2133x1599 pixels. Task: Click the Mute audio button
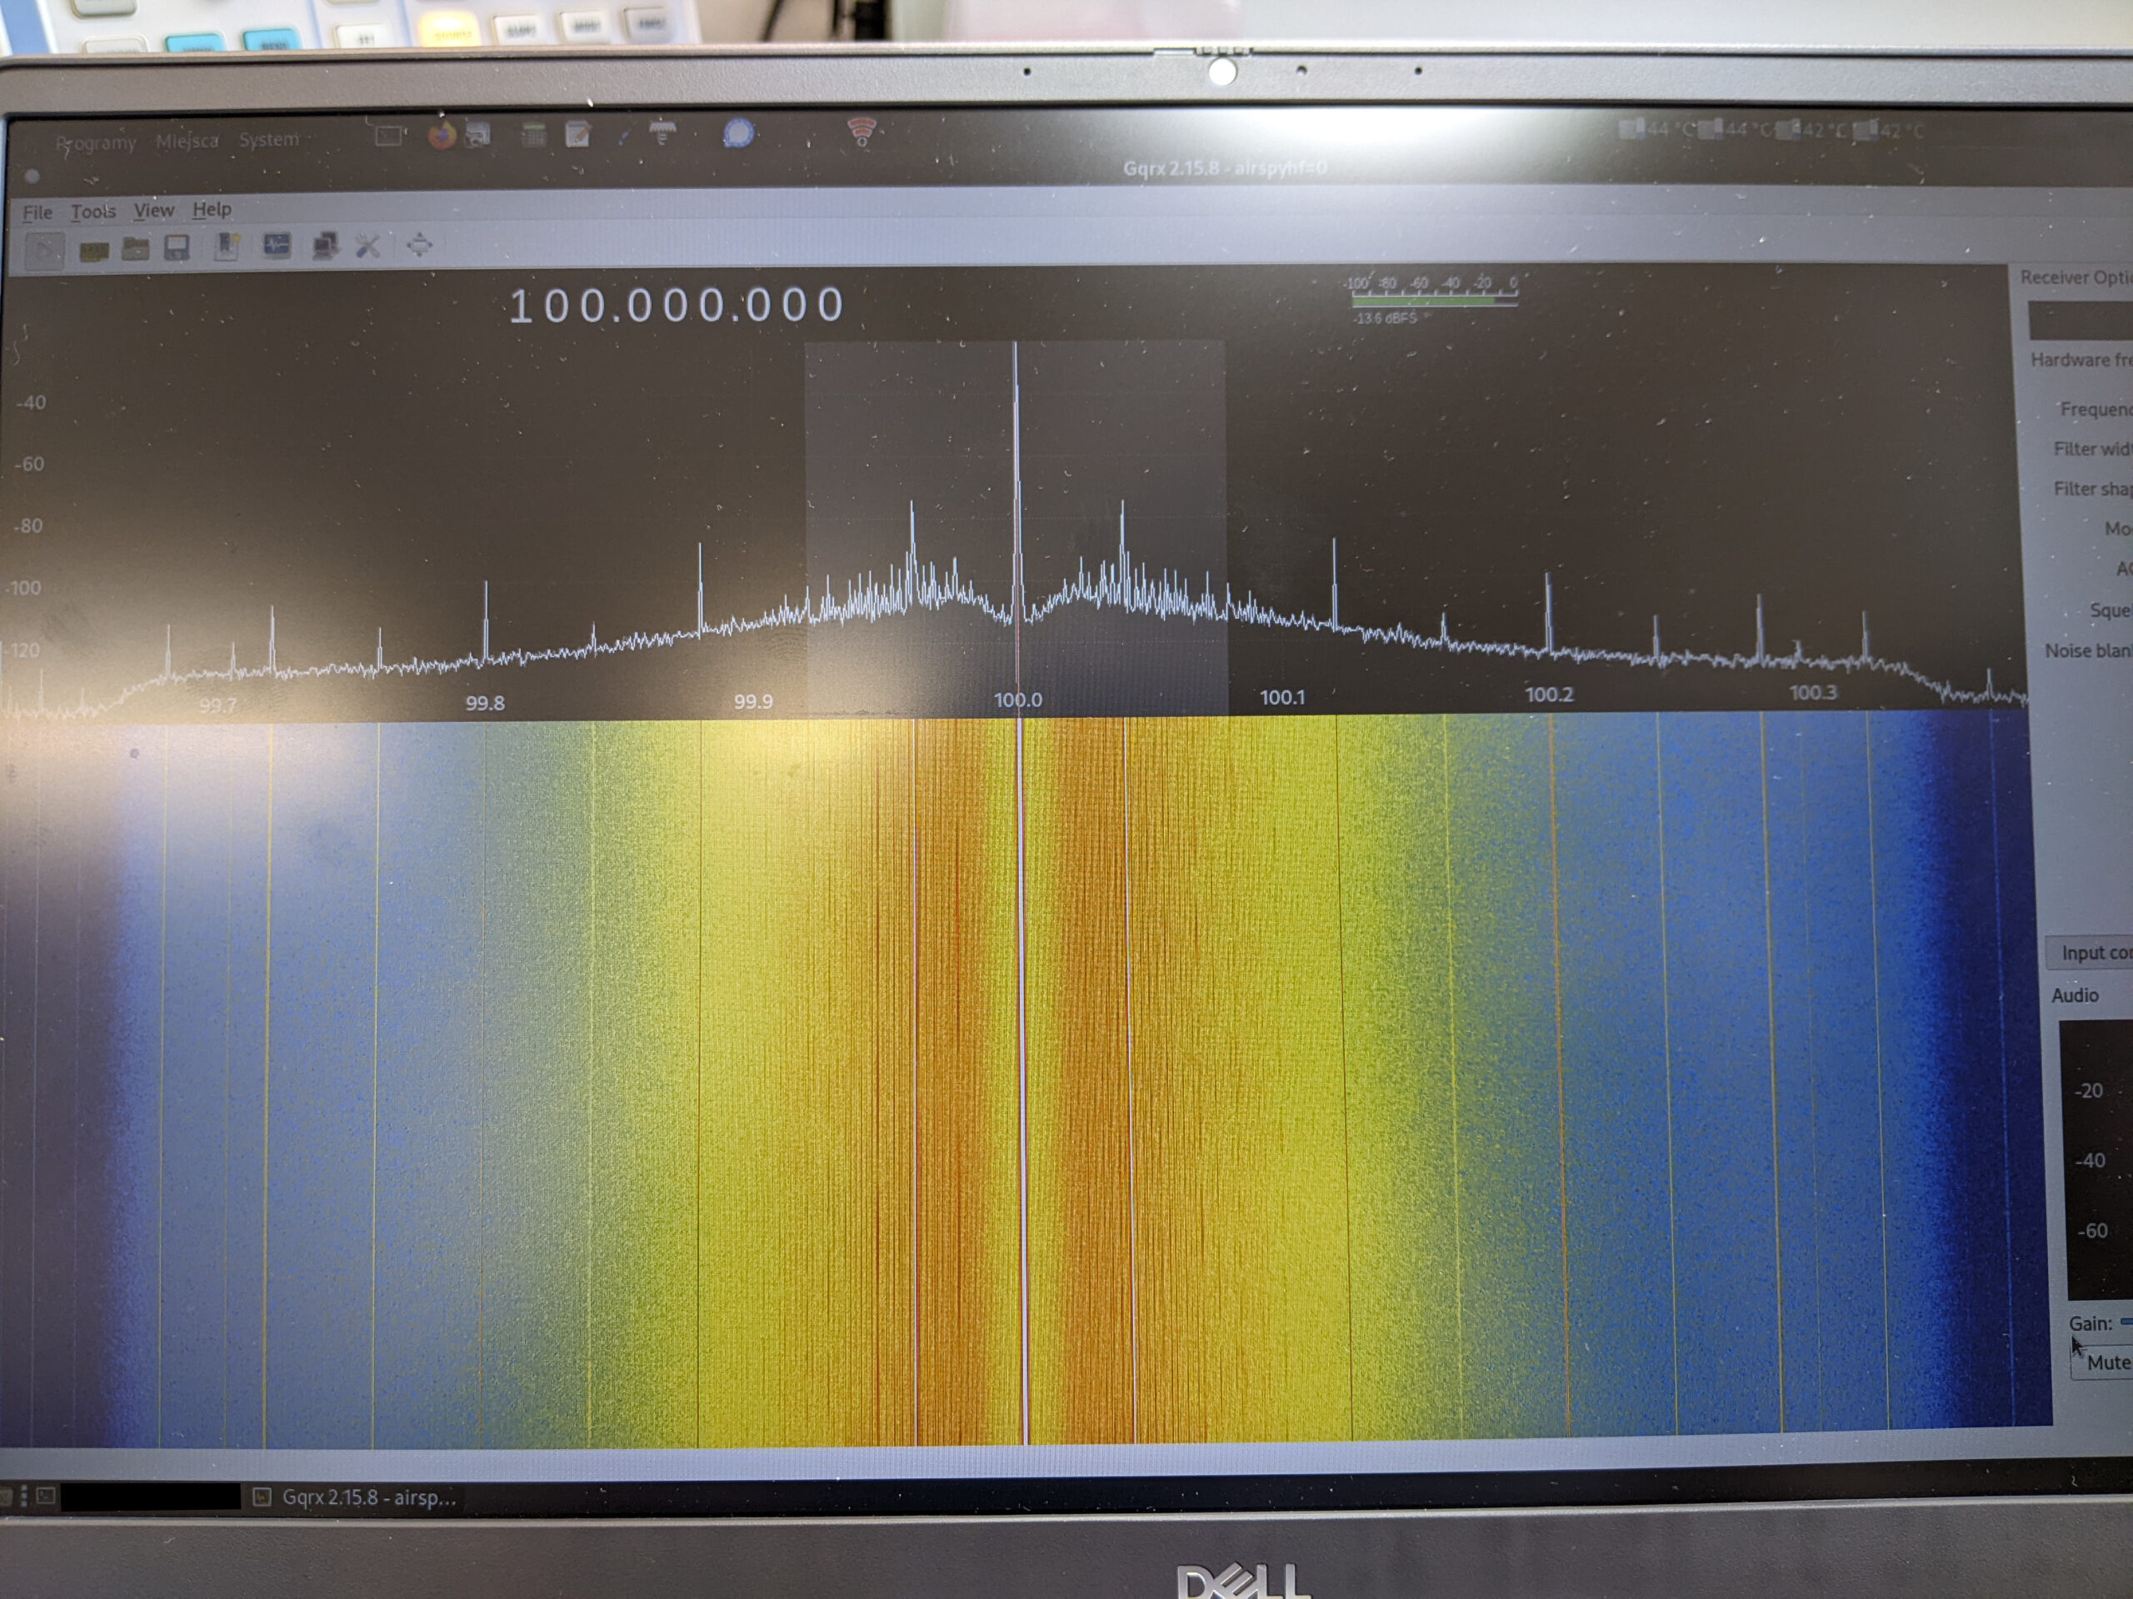(2107, 1362)
